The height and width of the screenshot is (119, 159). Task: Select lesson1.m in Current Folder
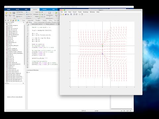[x=11, y=59]
